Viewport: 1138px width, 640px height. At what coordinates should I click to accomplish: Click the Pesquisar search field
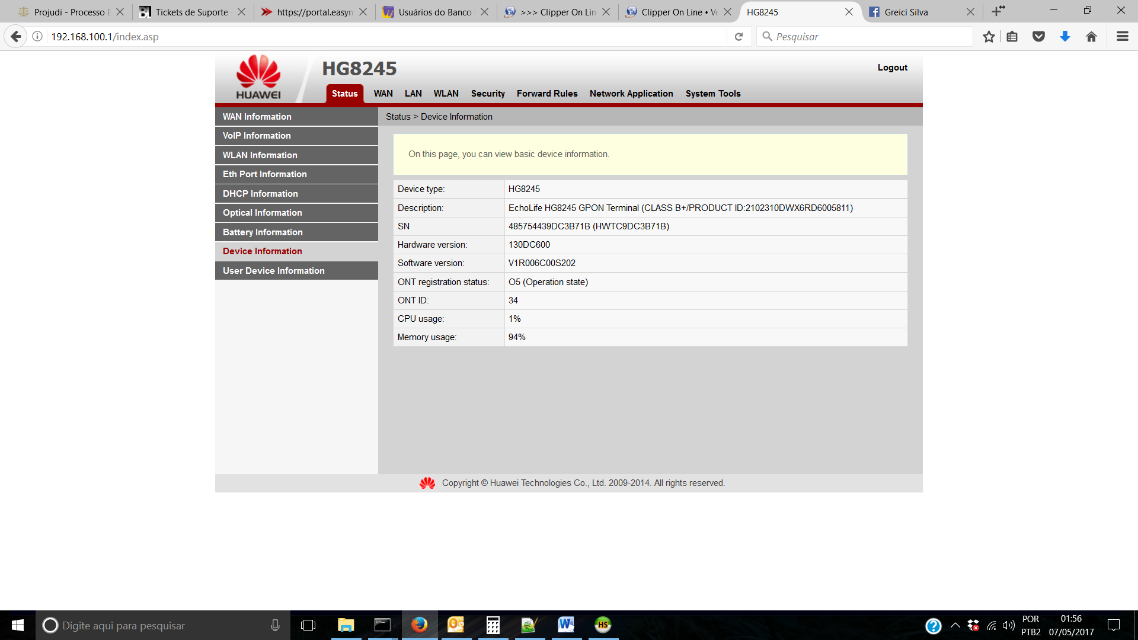[x=865, y=37]
